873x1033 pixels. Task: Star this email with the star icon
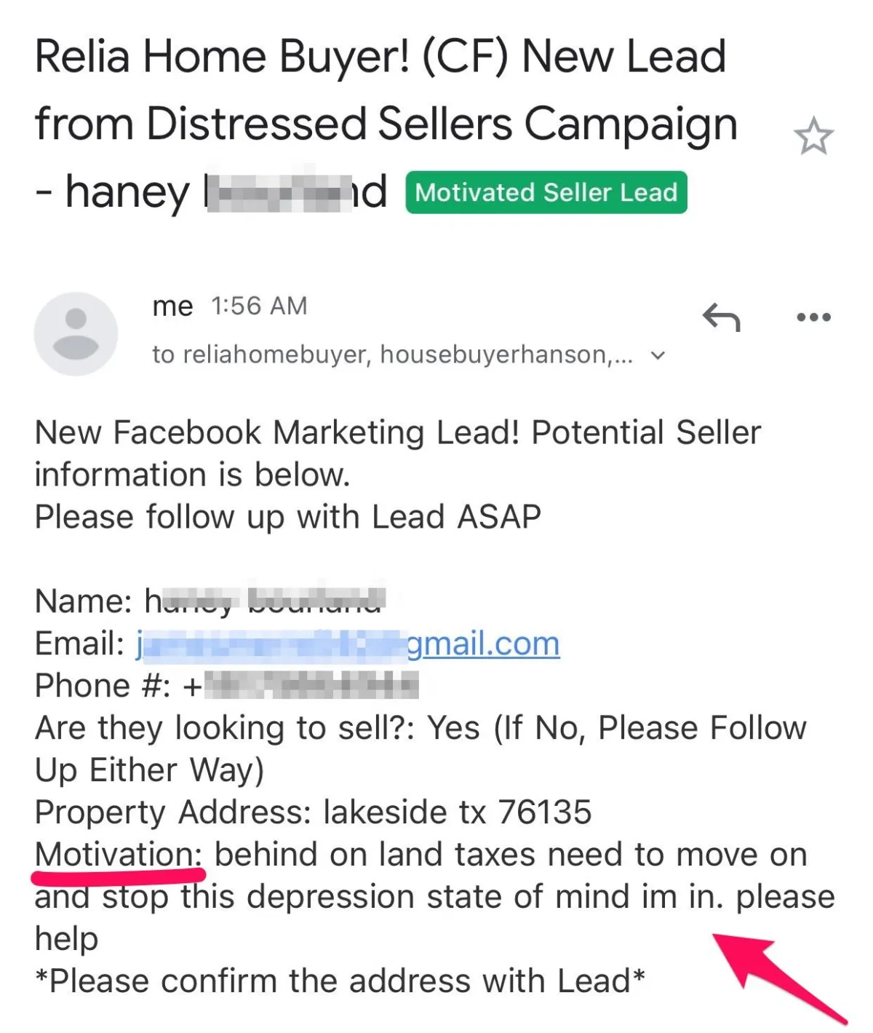[x=813, y=136]
